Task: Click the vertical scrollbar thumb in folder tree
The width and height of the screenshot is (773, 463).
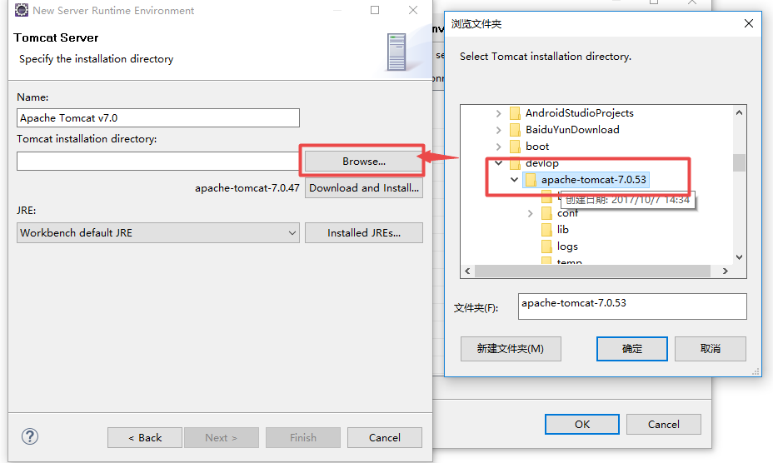Action: [x=739, y=162]
